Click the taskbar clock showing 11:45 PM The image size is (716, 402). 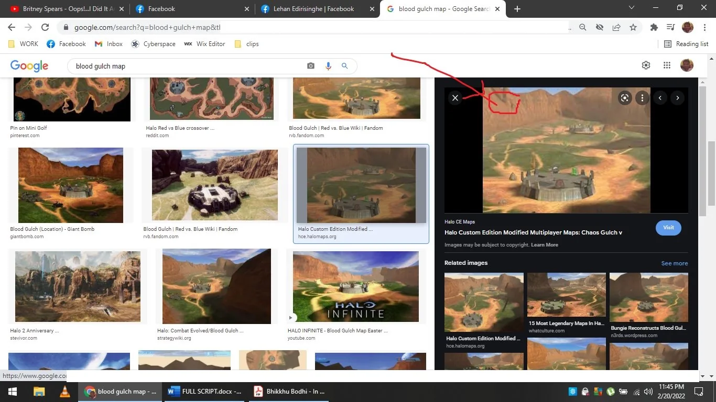click(671, 392)
